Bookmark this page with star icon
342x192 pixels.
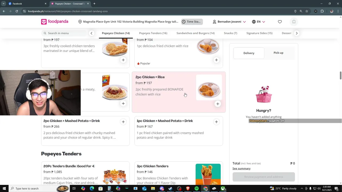[307, 11]
